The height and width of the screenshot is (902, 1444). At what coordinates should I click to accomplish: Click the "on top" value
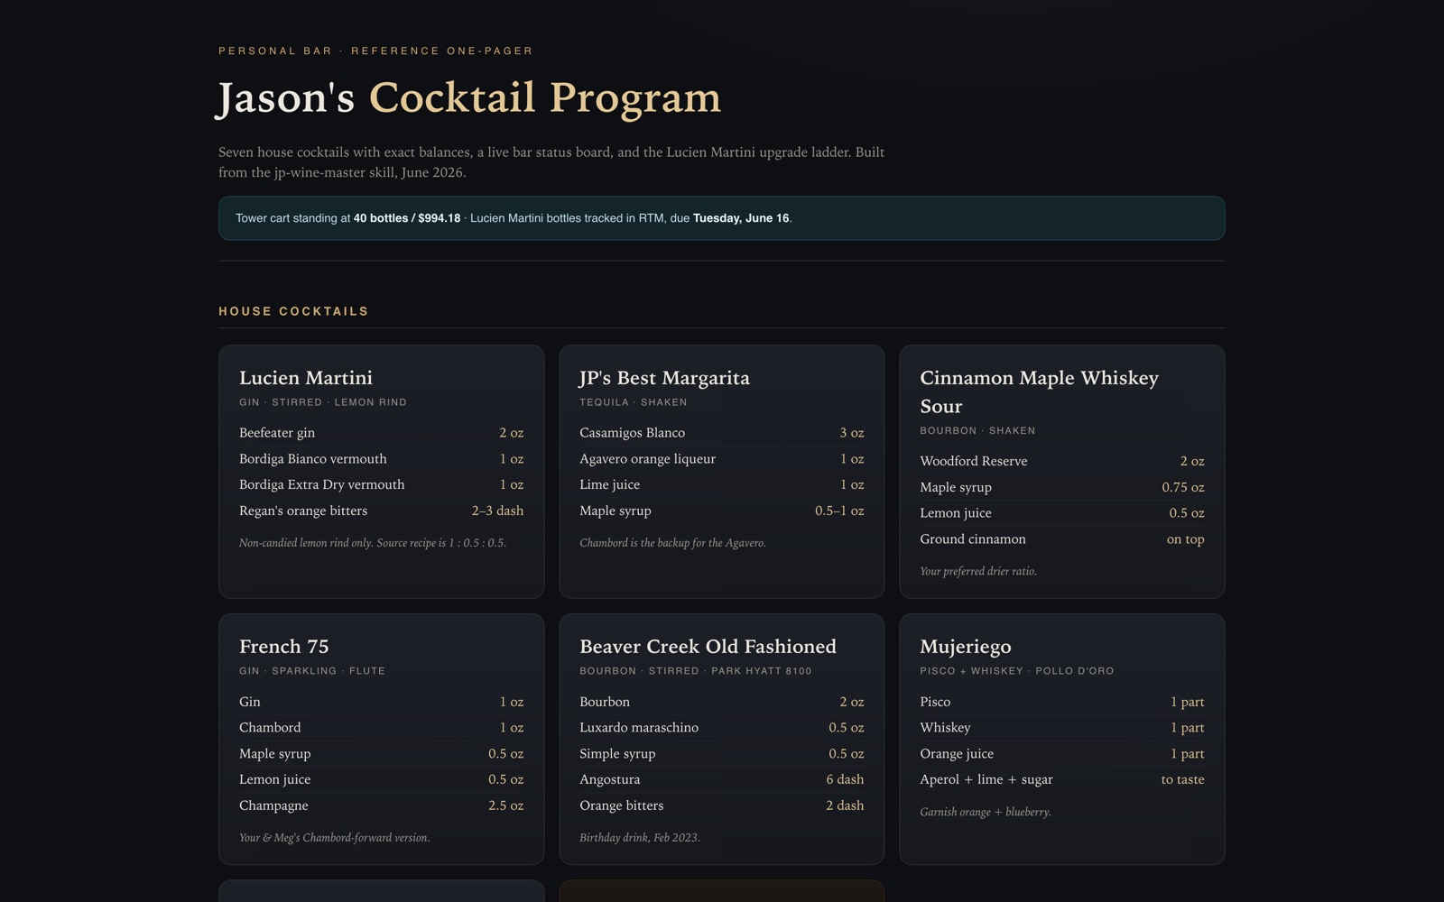pyautogui.click(x=1185, y=539)
